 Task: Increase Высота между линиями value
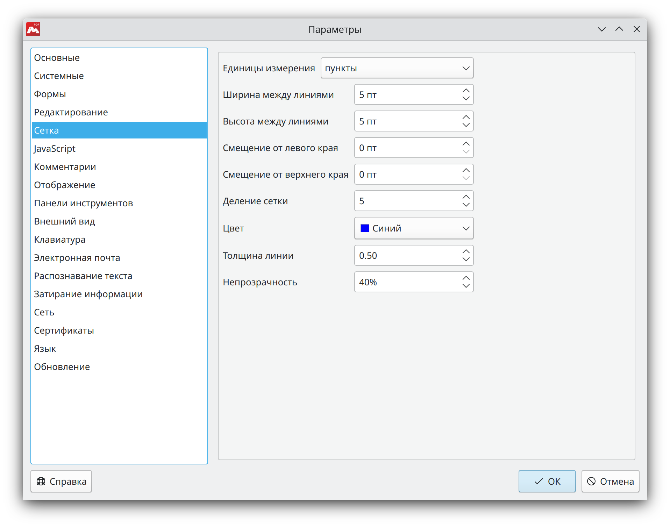click(x=466, y=117)
